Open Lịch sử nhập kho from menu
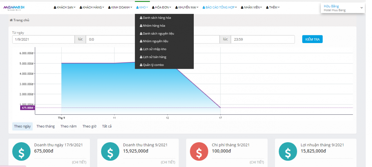The height and width of the screenshot is (167, 372). point(154,49)
